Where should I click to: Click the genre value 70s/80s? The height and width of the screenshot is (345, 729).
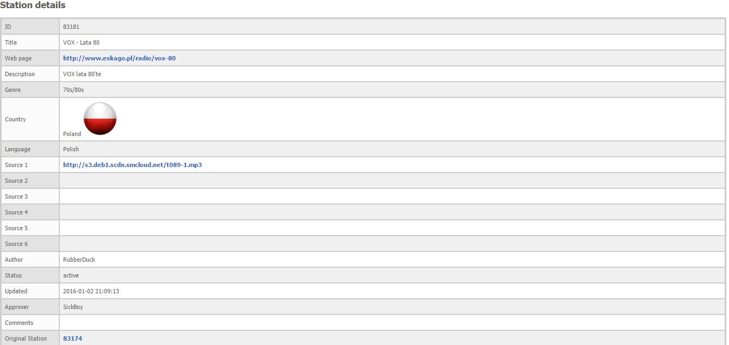point(73,90)
